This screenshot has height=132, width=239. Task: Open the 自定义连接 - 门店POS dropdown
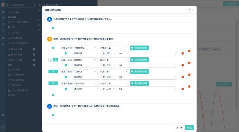79,72
